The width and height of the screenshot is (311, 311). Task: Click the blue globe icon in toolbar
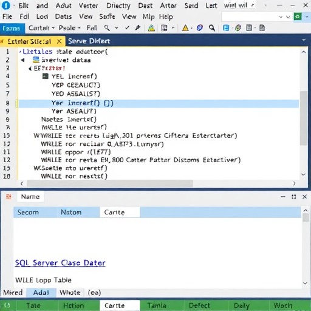(x=200, y=28)
